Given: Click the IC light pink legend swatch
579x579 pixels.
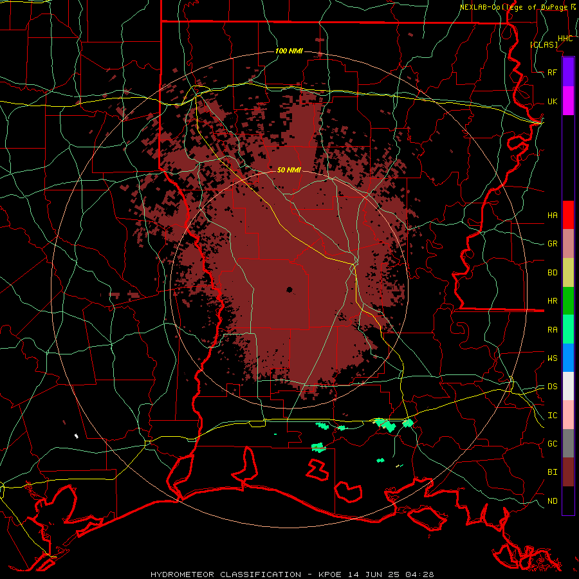Looking at the screenshot, I should click(x=568, y=415).
